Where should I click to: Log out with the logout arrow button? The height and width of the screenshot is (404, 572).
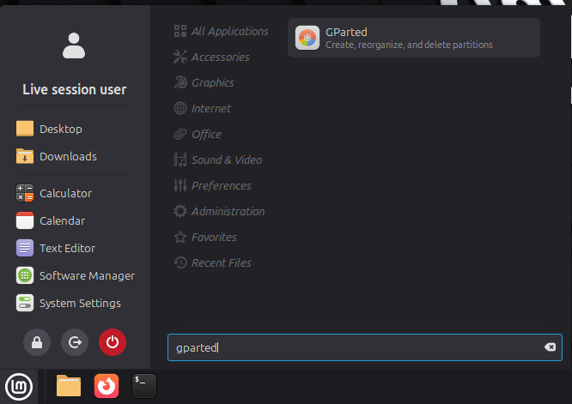coord(75,342)
